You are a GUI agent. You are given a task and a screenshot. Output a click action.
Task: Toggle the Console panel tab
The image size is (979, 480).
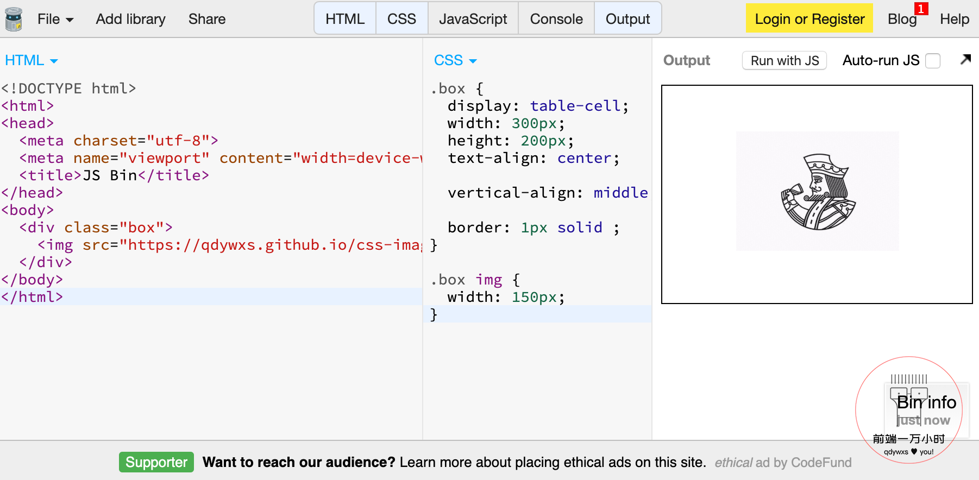click(556, 19)
